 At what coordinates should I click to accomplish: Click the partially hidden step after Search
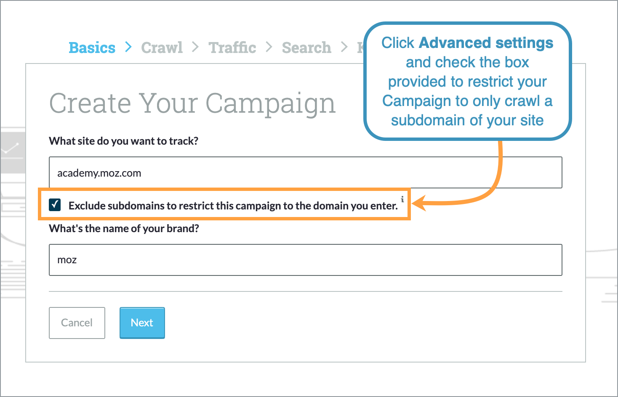click(360, 48)
